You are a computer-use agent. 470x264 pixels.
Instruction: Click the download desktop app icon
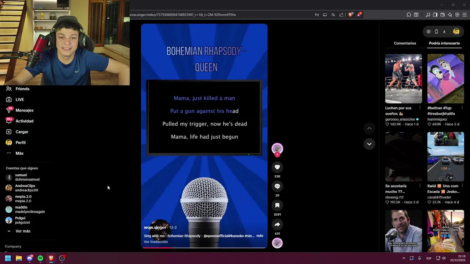444,32
